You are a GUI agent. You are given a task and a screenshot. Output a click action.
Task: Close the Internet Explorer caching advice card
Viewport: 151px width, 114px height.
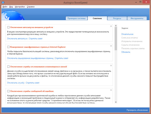pyautogui.click(x=111, y=46)
